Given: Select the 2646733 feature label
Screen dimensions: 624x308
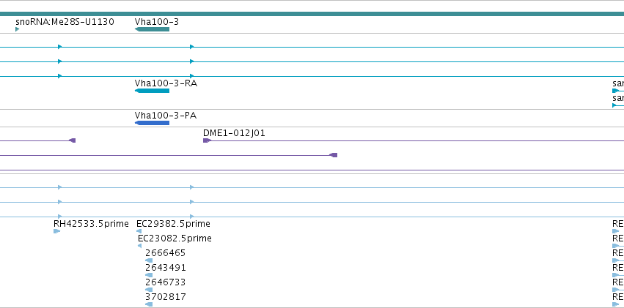Looking at the screenshot, I should point(166,282).
